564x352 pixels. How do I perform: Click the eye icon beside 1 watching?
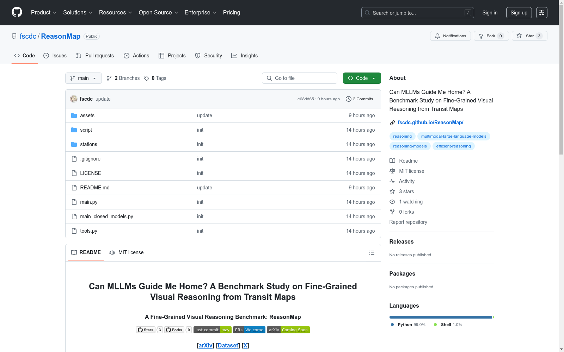392,202
